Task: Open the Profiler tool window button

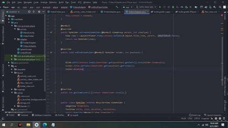Action: (59, 115)
